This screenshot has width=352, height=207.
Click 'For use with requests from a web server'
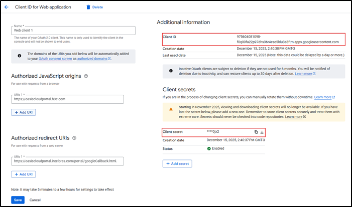[37, 146]
